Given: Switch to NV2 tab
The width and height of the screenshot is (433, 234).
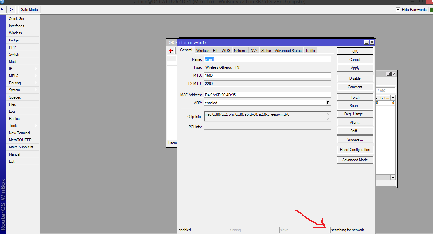Looking at the screenshot, I should 254,50.
